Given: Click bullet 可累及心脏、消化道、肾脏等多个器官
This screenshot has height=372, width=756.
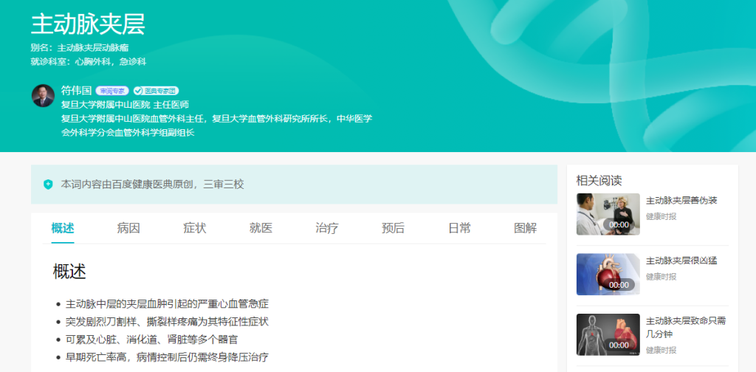Looking at the screenshot, I should point(151,340).
